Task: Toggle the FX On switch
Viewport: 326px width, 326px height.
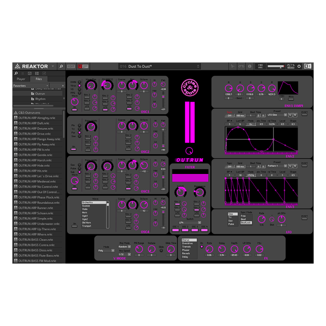Action: tap(202, 247)
